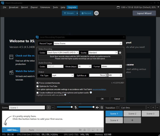Screen dimensions: 160x136
Task: Click the Stream button
Action: 69,13
